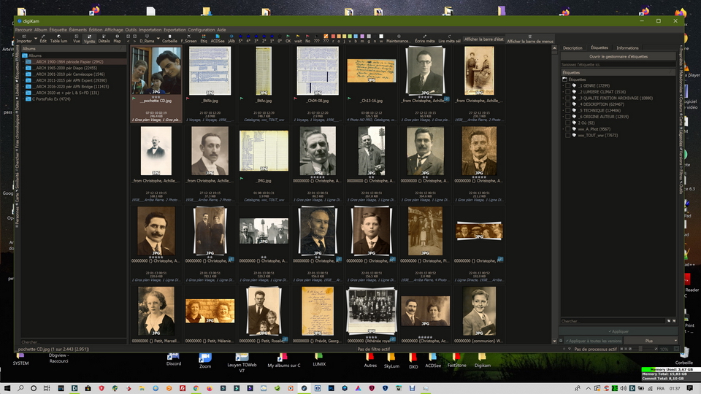The width and height of the screenshot is (701, 394).
Task: Select the _ARCH 1965-2000 par Diapo album
Action: (x=68, y=68)
